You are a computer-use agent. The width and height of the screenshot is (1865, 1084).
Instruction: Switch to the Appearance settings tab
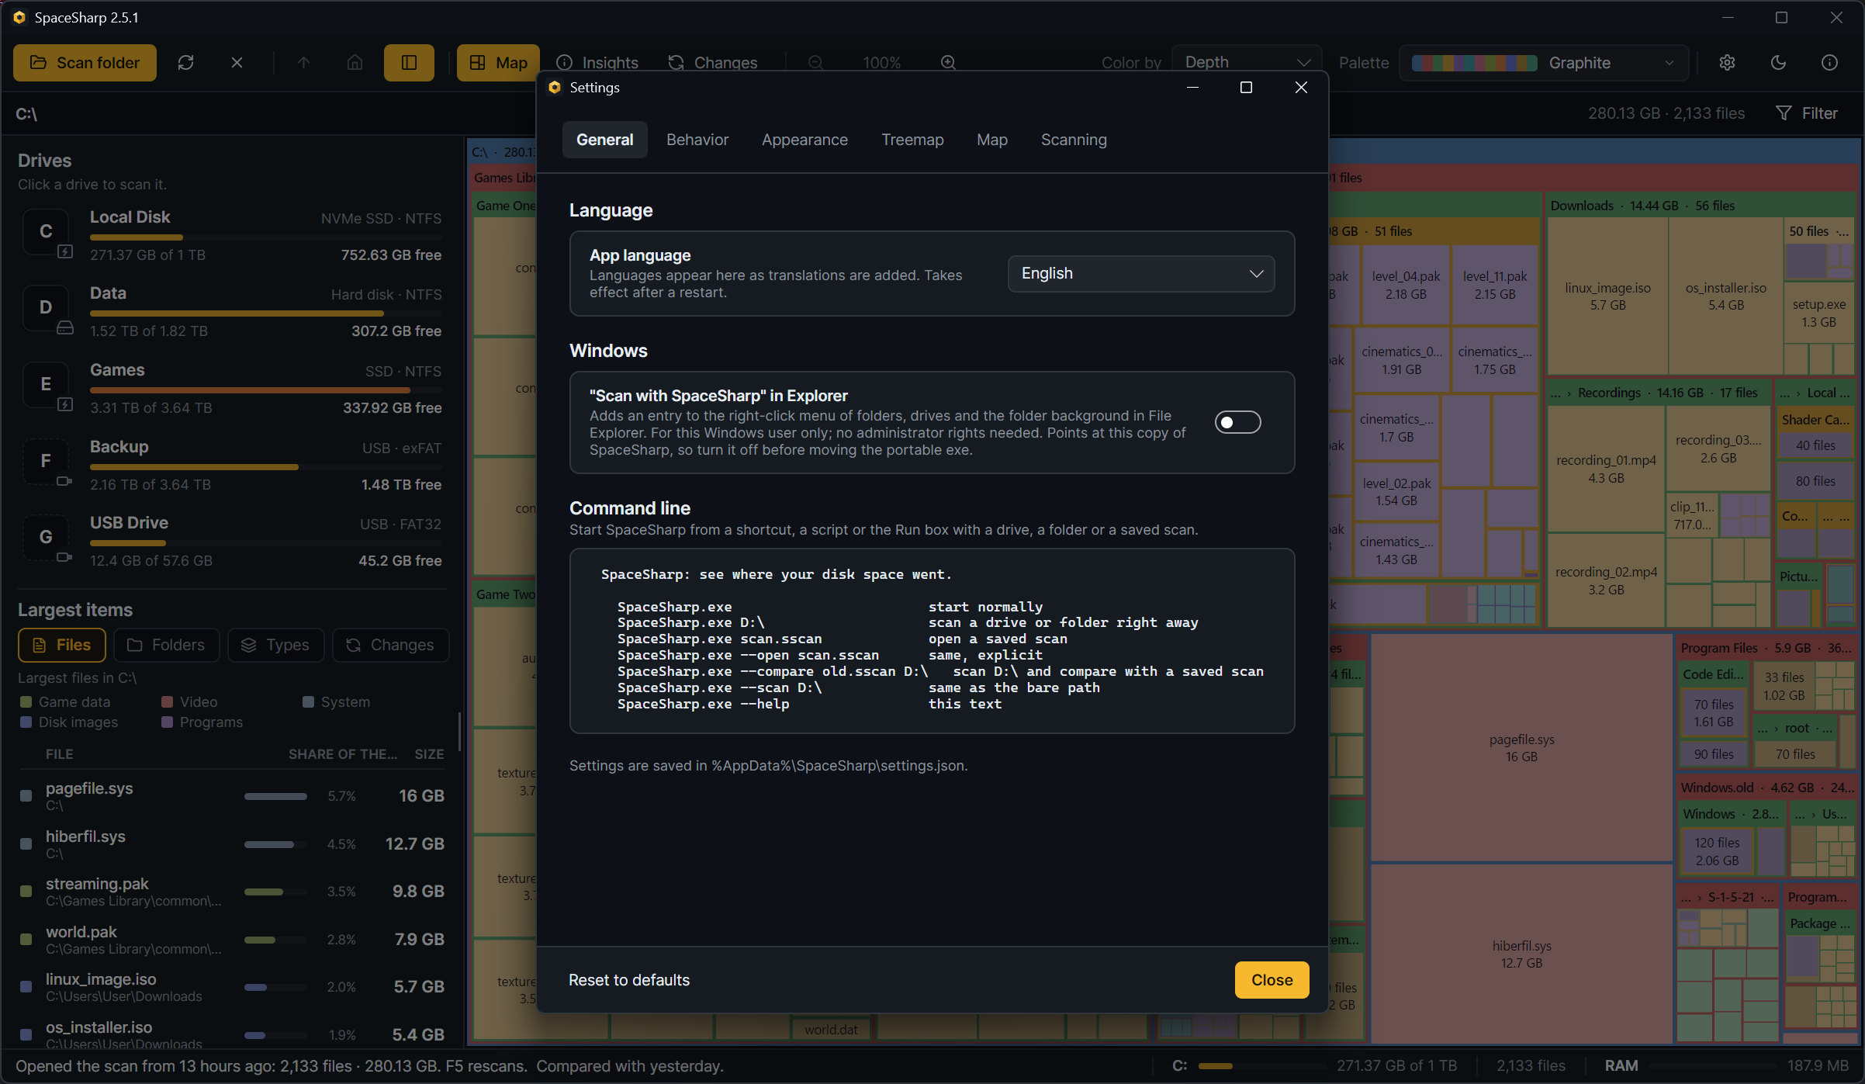coord(804,140)
